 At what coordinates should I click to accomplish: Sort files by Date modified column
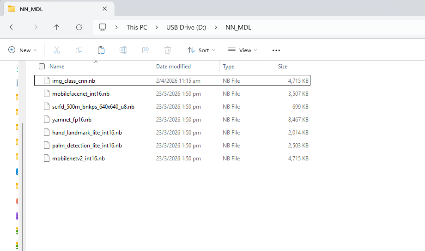pos(173,67)
